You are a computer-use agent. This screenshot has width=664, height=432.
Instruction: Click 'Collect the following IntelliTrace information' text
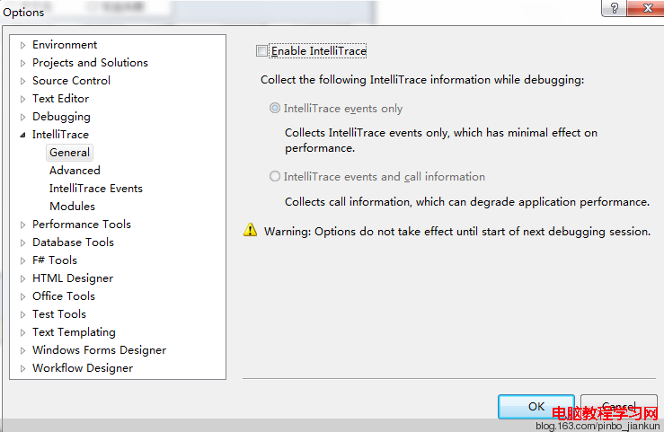coord(422,80)
